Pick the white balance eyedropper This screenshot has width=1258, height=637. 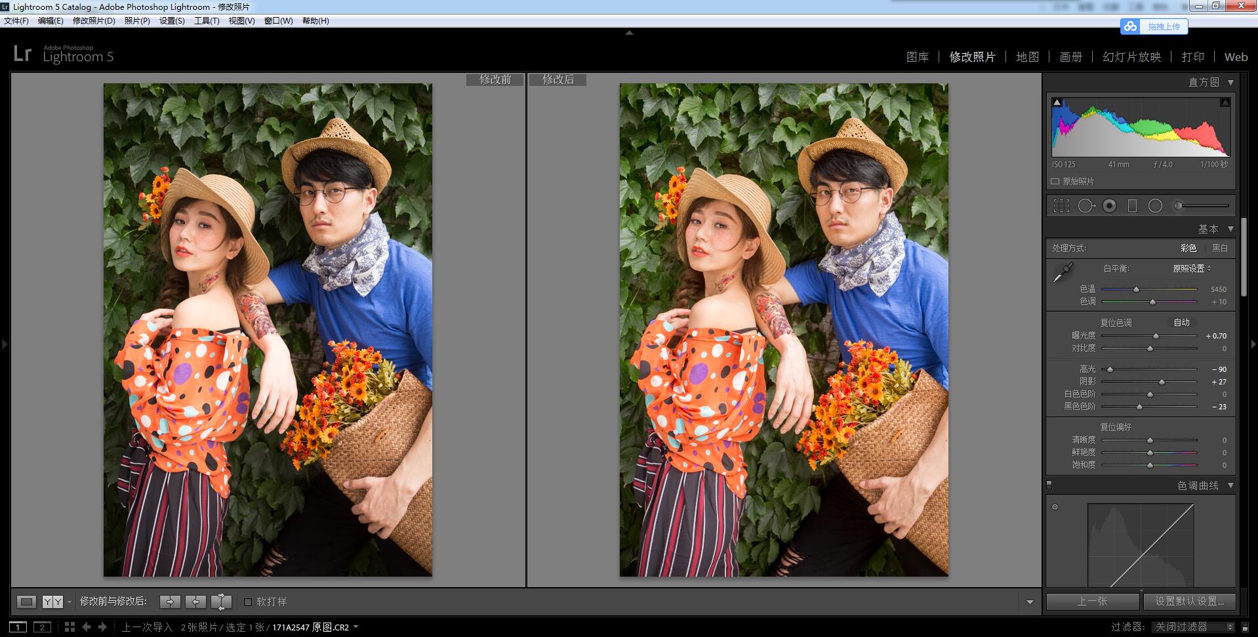pos(1063,272)
